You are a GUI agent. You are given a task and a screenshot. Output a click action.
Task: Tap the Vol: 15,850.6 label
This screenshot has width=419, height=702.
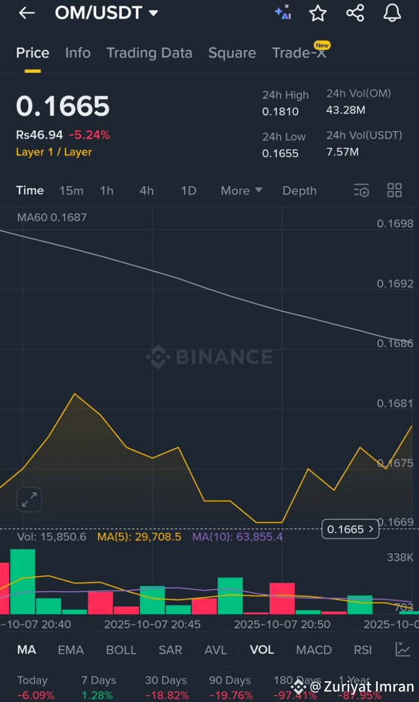coord(52,536)
